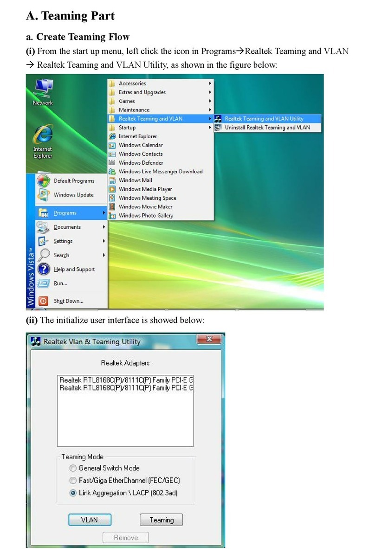Click the Games folder icon
The width and height of the screenshot is (375, 559).
112,101
